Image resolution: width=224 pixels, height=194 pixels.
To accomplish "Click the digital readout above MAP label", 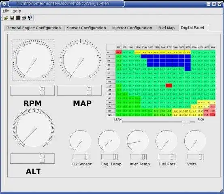I will pyautogui.click(x=79, y=91).
